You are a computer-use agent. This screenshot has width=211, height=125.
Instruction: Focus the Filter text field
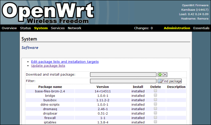click(123, 81)
